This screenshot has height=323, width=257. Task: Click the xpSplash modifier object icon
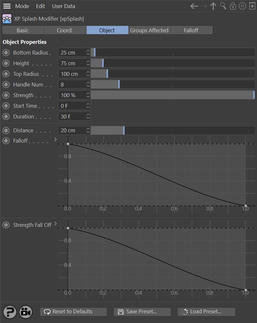(x=7, y=19)
